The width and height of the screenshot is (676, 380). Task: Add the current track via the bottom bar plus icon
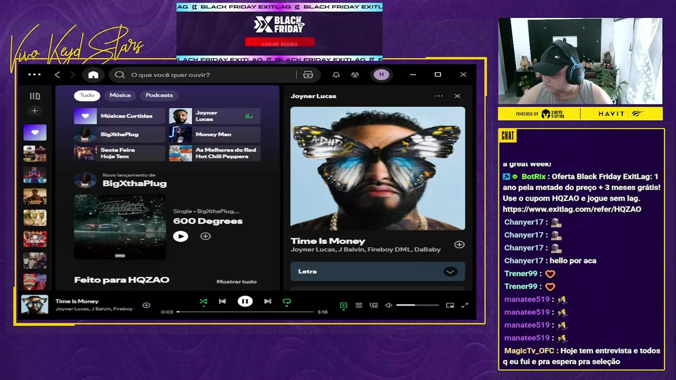[146, 305]
